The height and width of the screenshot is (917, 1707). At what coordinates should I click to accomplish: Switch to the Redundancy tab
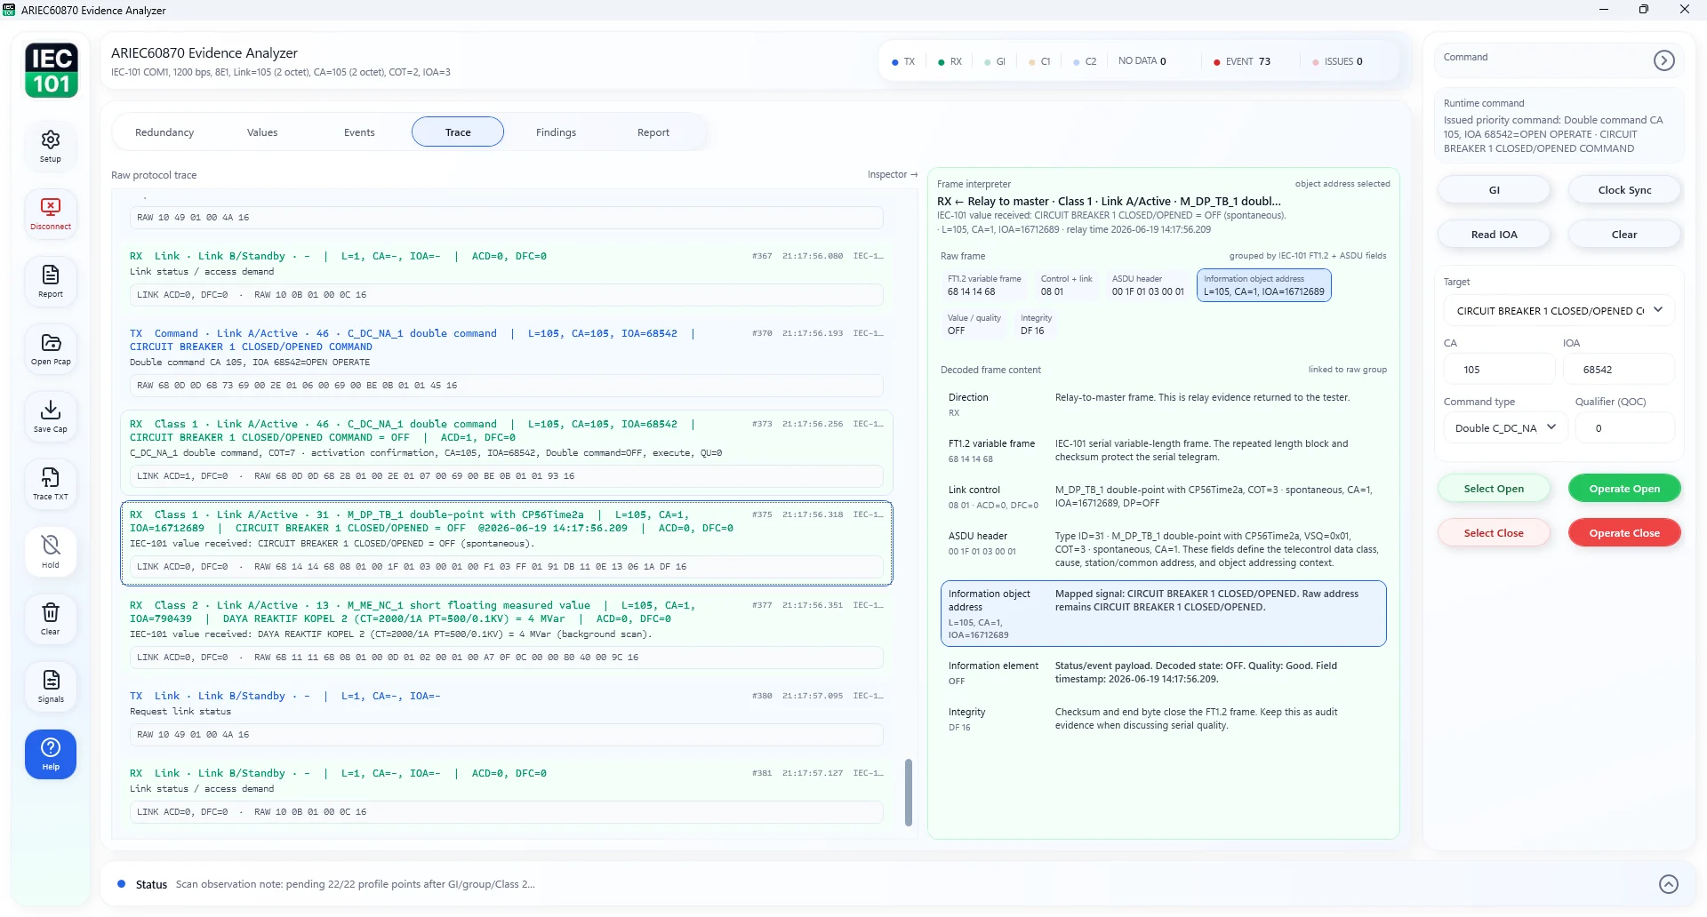tap(164, 132)
